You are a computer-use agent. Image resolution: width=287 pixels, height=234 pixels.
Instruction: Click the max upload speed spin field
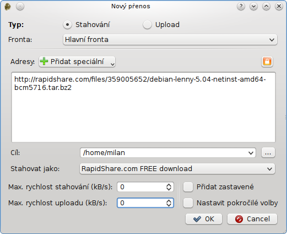[145, 203]
